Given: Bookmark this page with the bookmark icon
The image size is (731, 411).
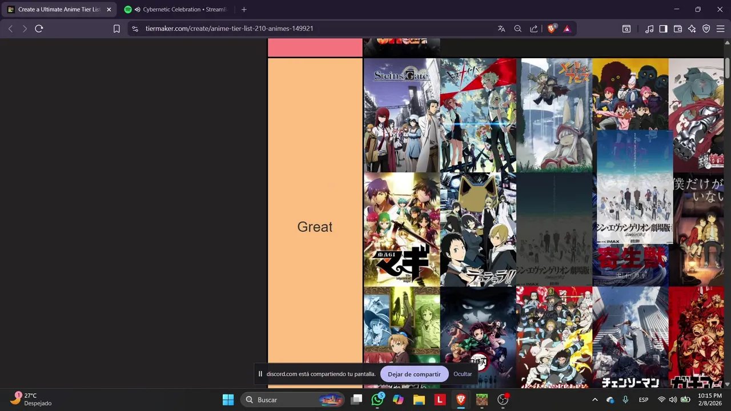Looking at the screenshot, I should point(117,29).
